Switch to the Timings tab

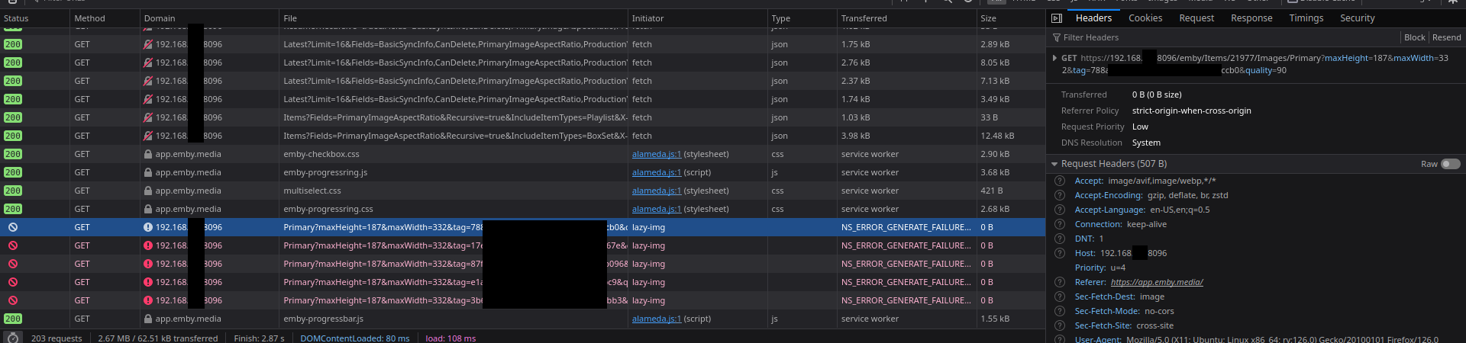pos(1306,18)
